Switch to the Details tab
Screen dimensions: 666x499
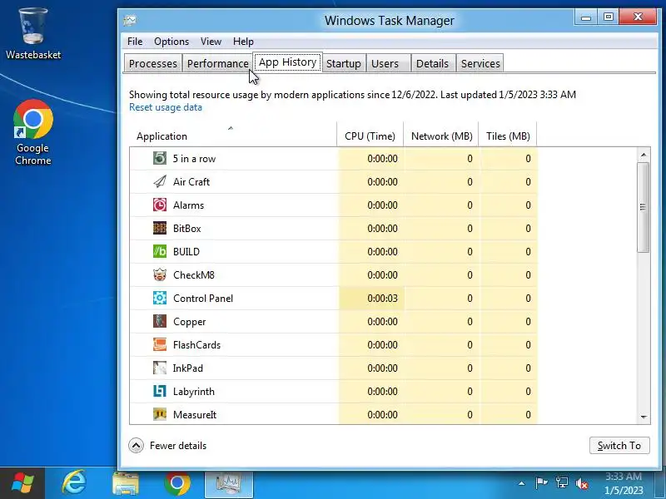(x=433, y=64)
